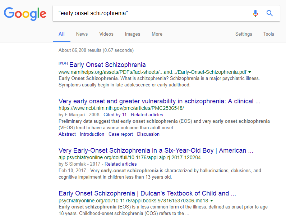Viewport: 286px width, 220px height.
Task: Open the Six-Year-Old Boy article result
Action: pyautogui.click(x=156, y=151)
